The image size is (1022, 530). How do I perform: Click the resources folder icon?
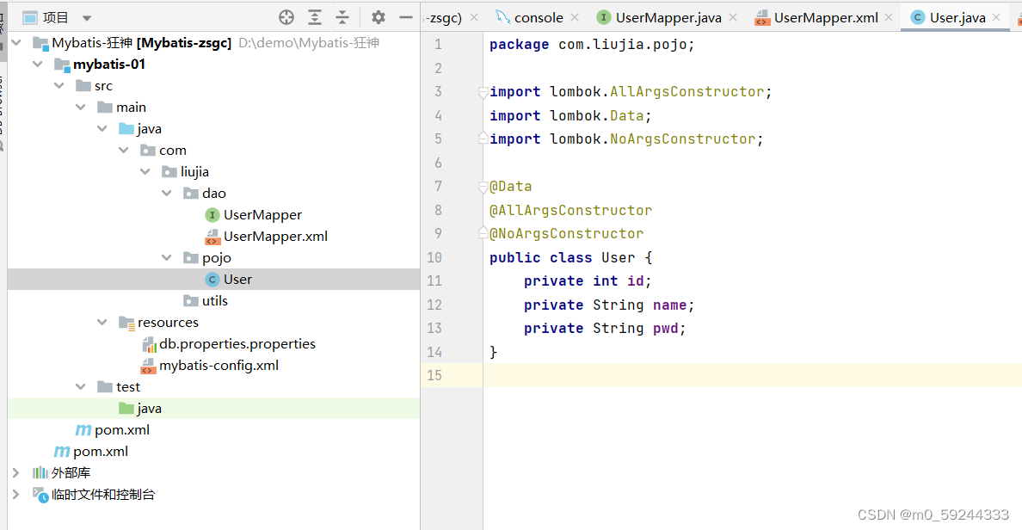[126, 323]
